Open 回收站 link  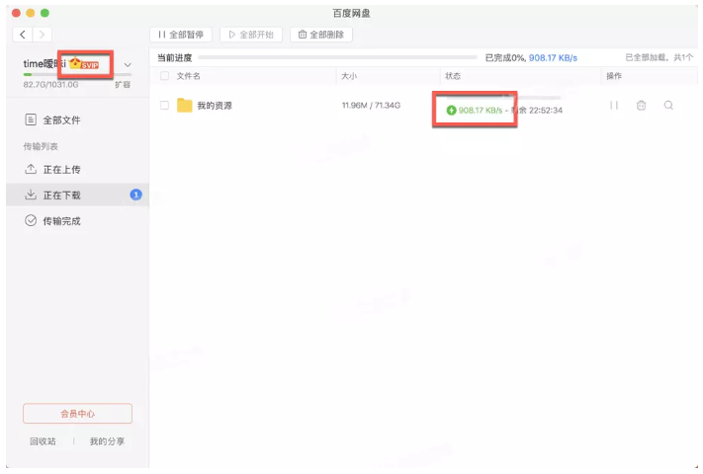(x=44, y=441)
